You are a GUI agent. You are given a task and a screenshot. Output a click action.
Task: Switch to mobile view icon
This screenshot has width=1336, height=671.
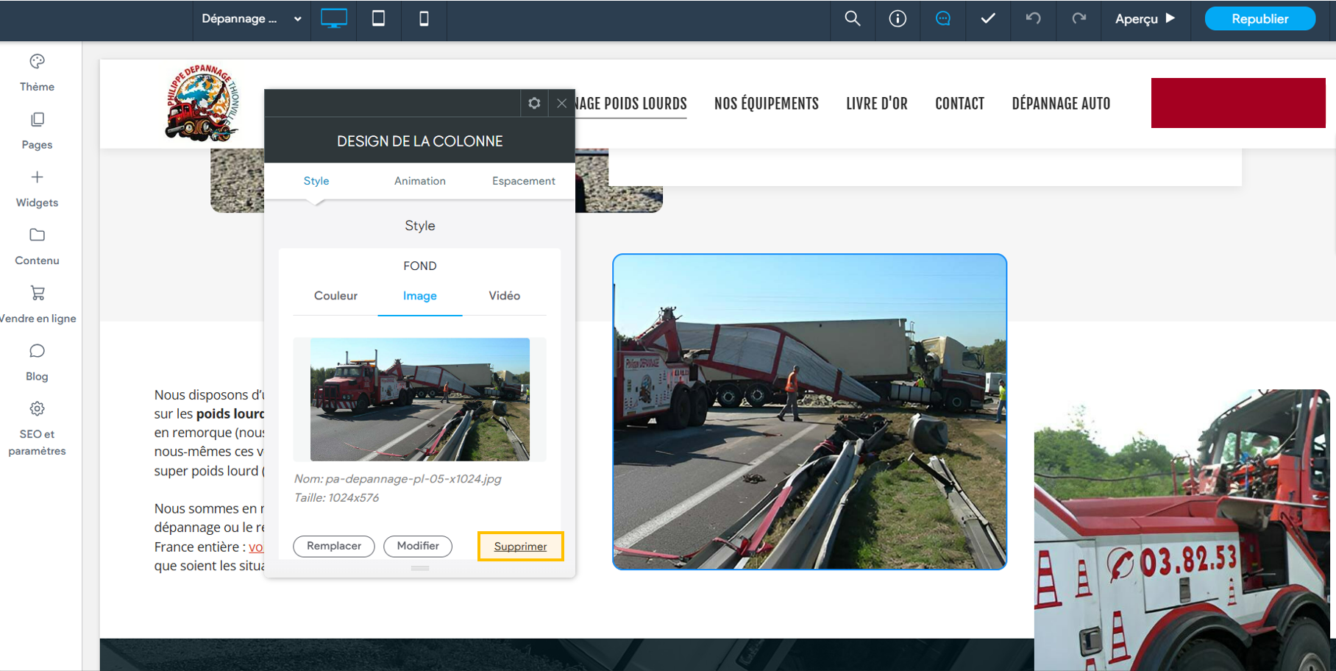pos(424,19)
